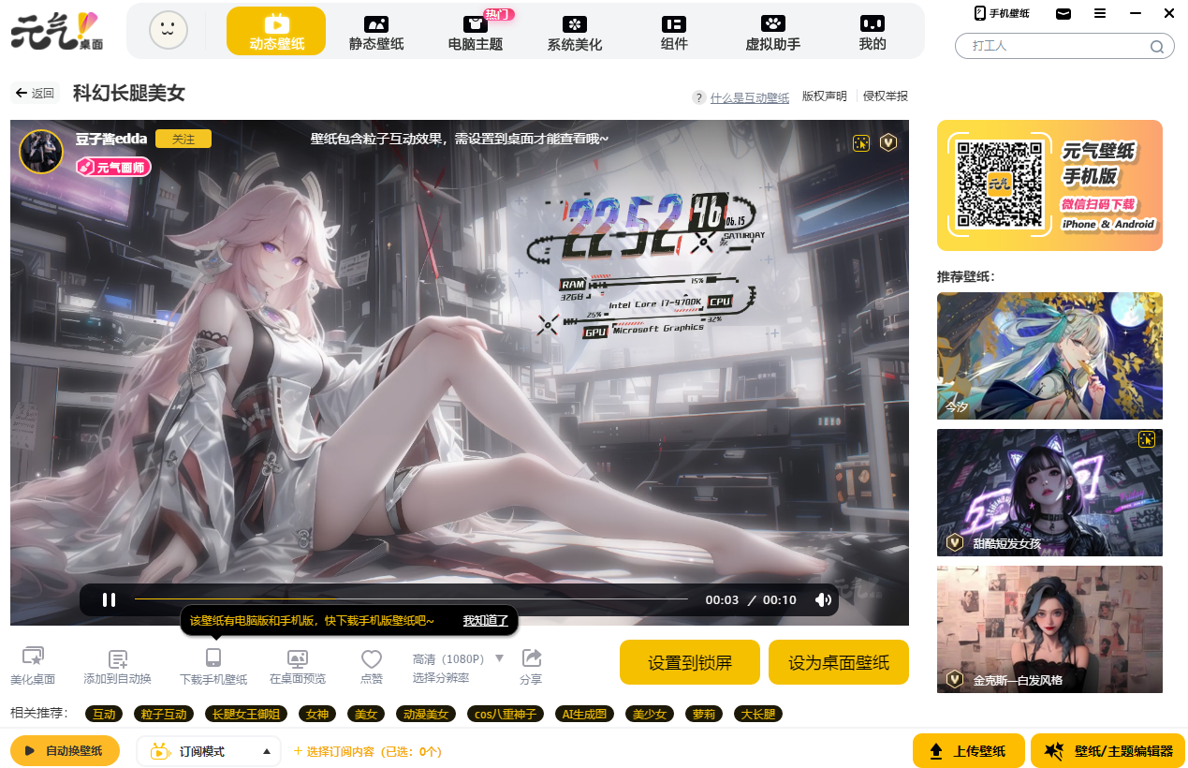Image resolution: width=1188 pixels, height=768 pixels.
Task: Open the 电脑主题 tab
Action: (476, 31)
